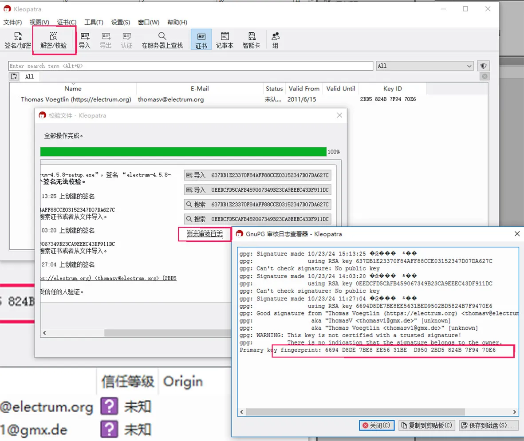
Task: Open the 设置(S) menu
Action: [x=121, y=22]
